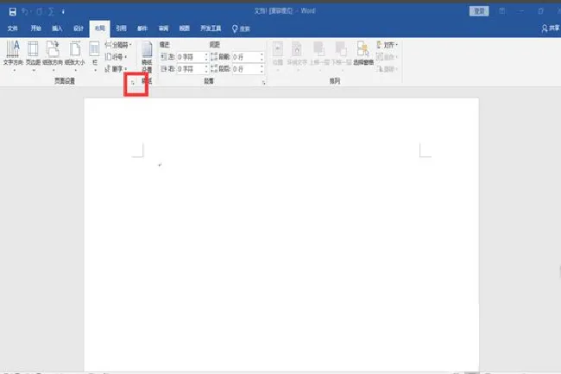Switch to the 设计 (Design) tab
This screenshot has height=374, width=561.
coord(79,29)
